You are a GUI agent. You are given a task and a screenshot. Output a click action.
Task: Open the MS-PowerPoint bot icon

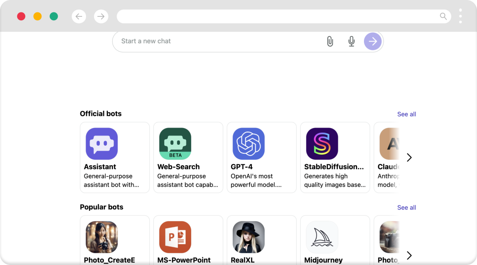175,237
